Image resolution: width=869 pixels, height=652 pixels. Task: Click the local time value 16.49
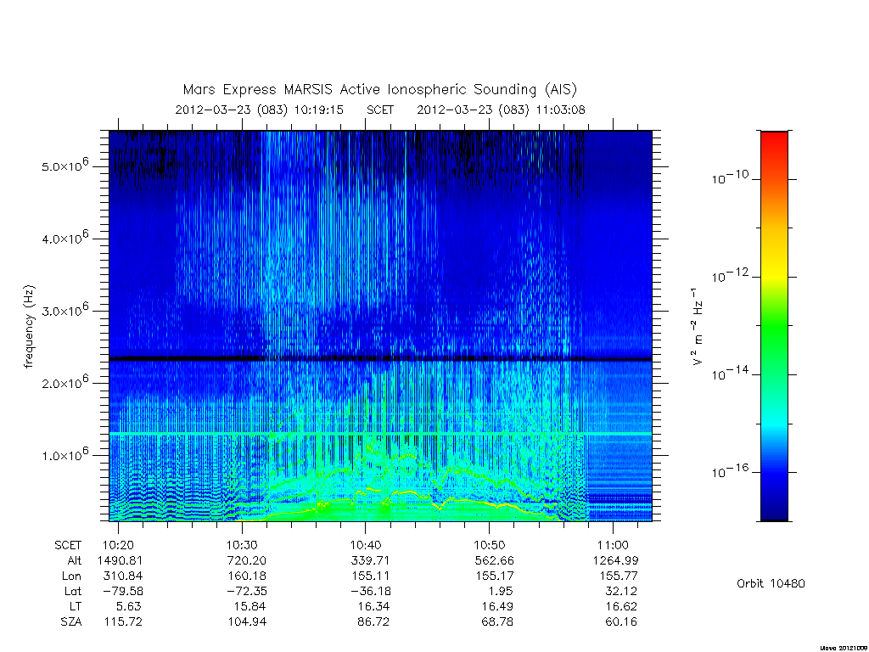497,606
